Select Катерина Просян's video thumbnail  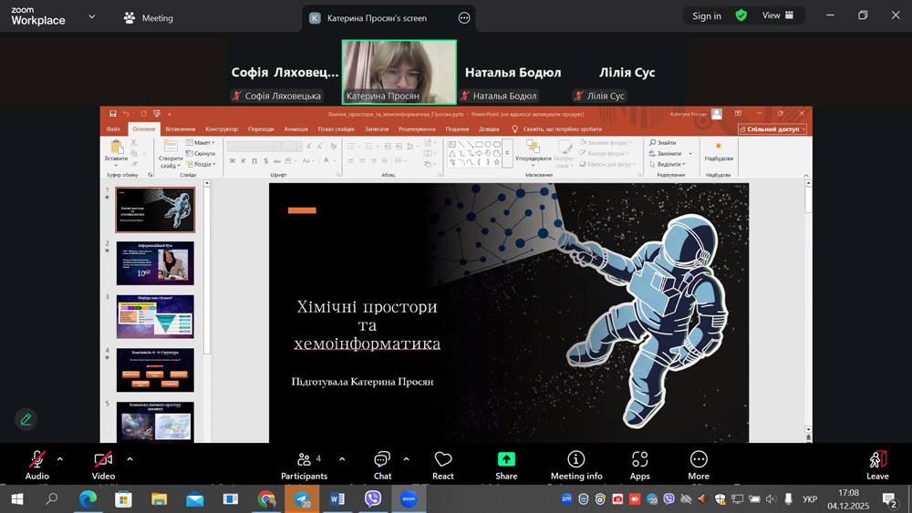(399, 71)
